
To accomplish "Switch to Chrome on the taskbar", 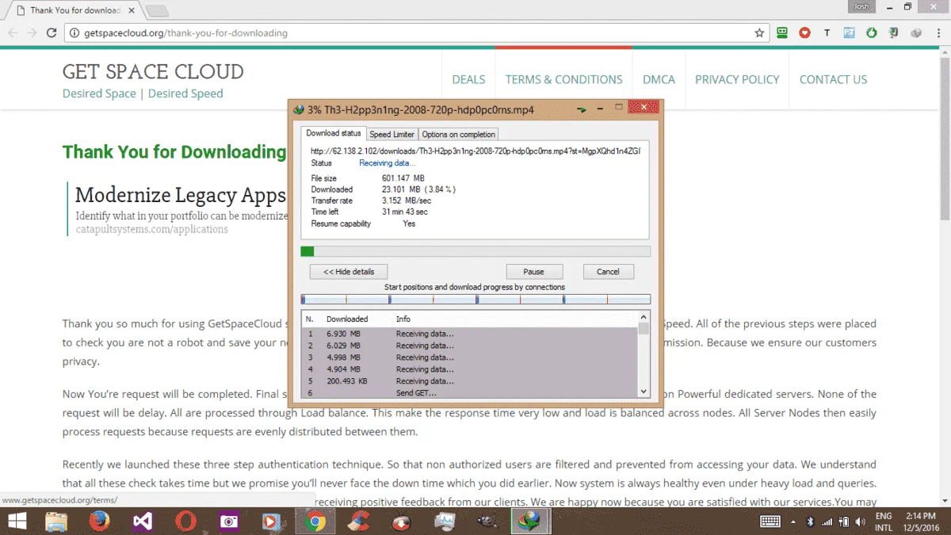I will click(315, 522).
